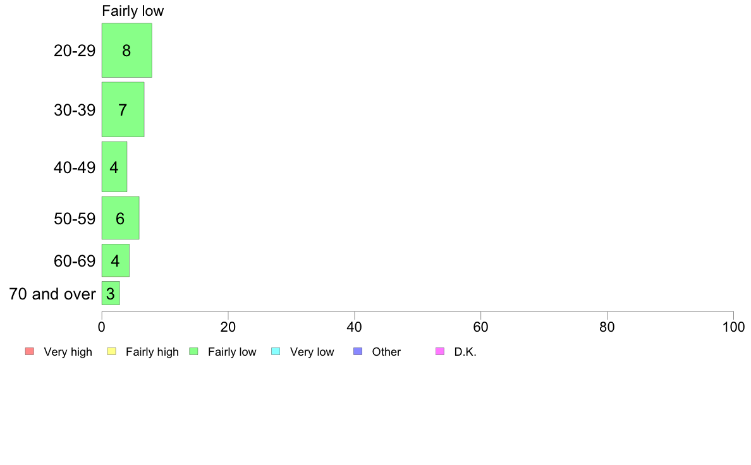Select the 20-29 bar showing 8
751x465 pixels.
pos(127,51)
